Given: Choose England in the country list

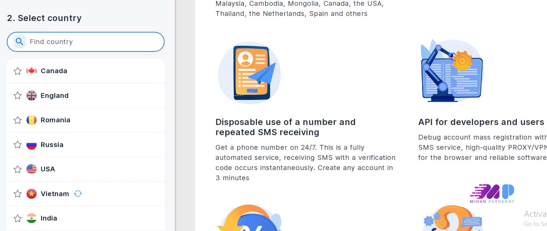Looking at the screenshot, I should pos(86,96).
